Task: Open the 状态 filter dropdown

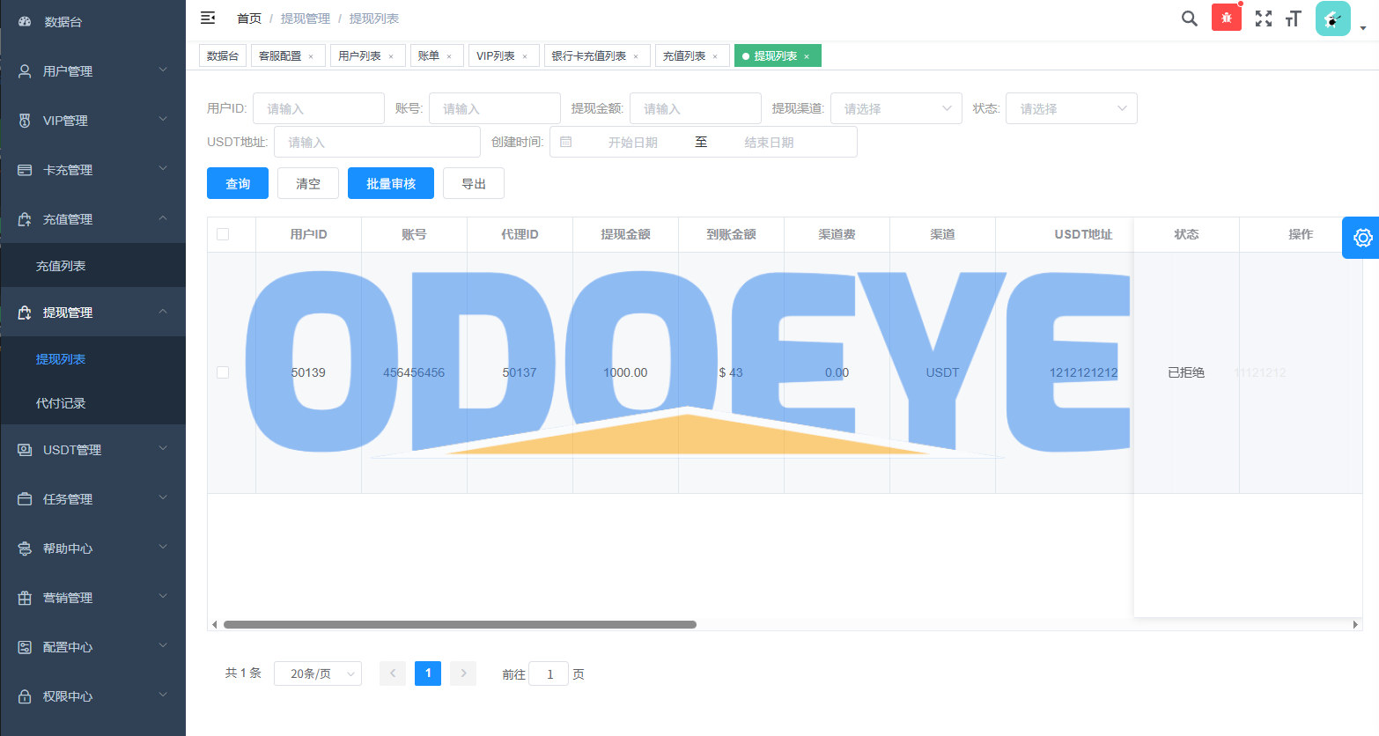Action: click(1071, 108)
